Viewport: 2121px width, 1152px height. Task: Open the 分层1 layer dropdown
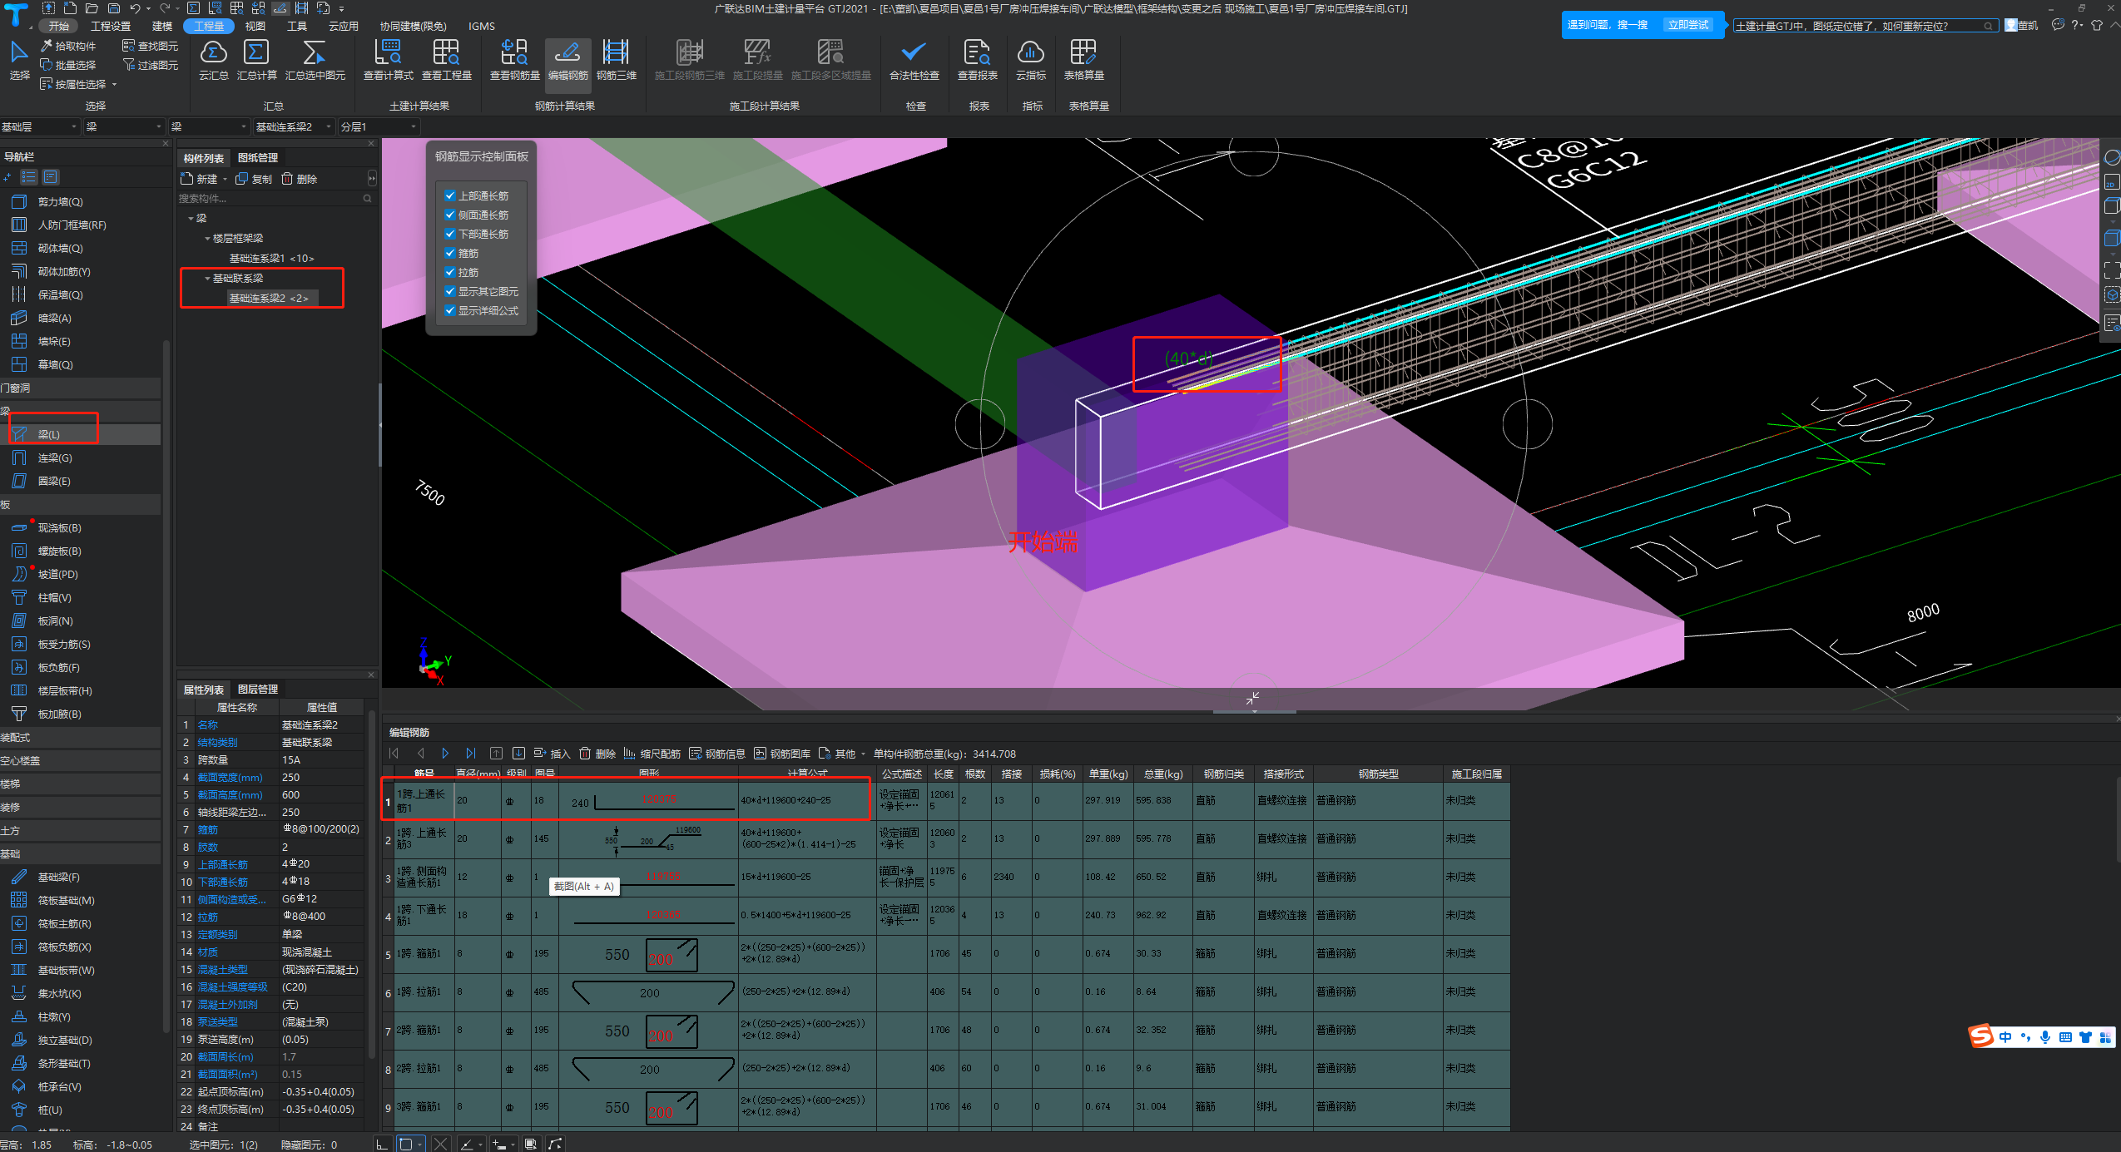click(379, 126)
